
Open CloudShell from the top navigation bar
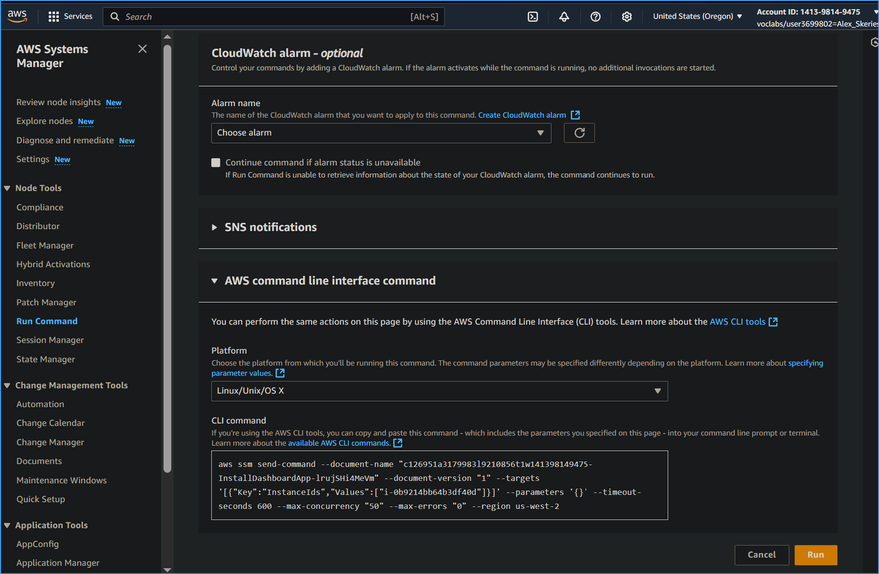click(533, 16)
